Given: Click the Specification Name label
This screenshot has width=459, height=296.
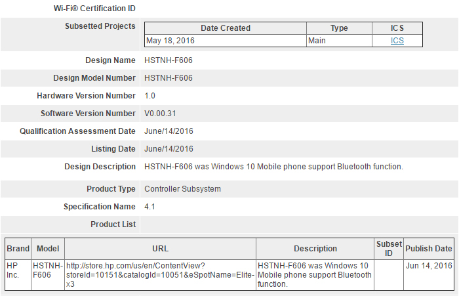Looking at the screenshot, I should (100, 207).
